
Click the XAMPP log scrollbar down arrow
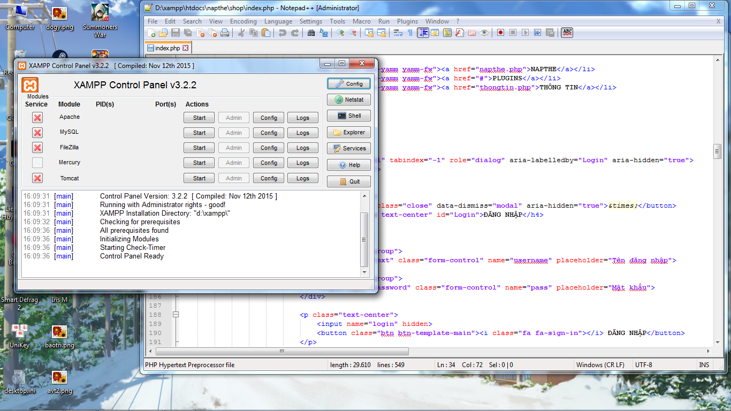365,272
